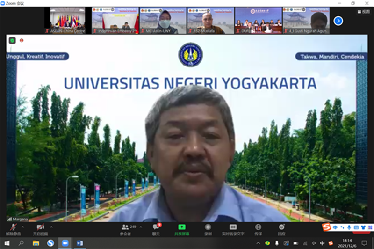Open video options arrow beside camera button
Viewport: 374px width, 249px height.
click(x=51, y=227)
